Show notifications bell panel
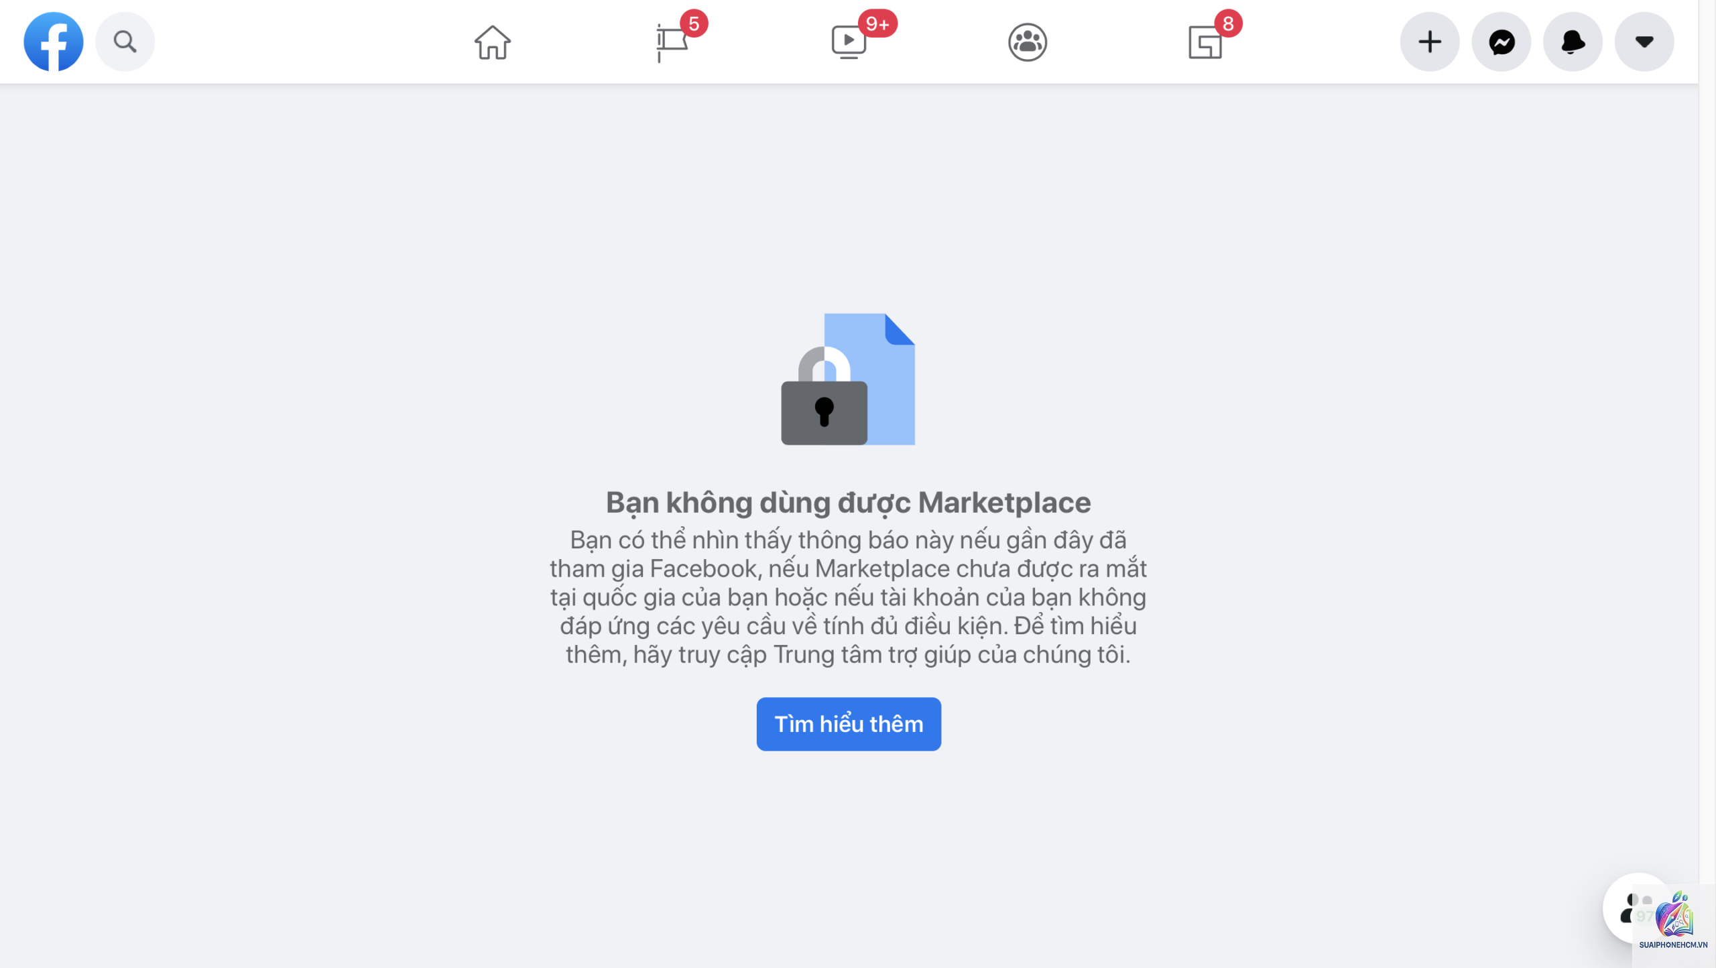 pos(1573,42)
